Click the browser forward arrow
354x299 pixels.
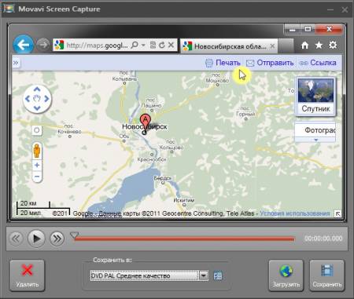(x=42, y=45)
